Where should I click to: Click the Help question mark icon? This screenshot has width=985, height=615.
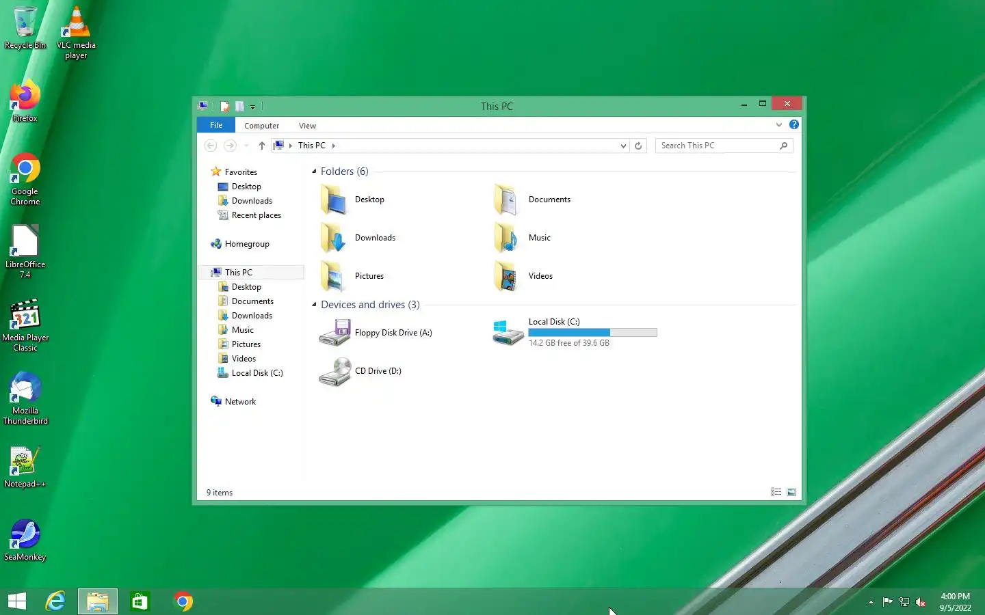coord(793,124)
